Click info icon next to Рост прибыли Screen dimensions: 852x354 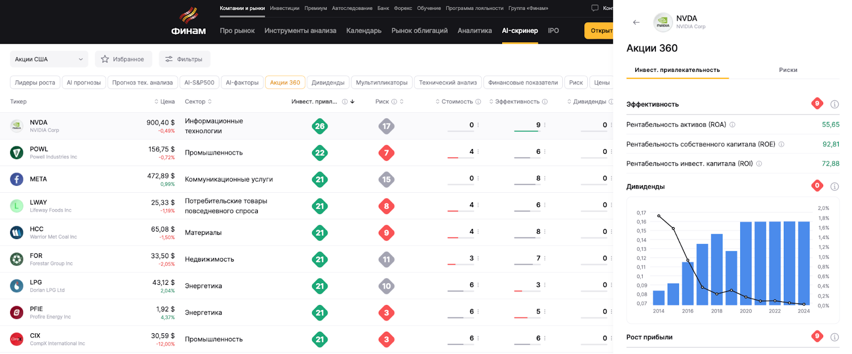(x=834, y=337)
